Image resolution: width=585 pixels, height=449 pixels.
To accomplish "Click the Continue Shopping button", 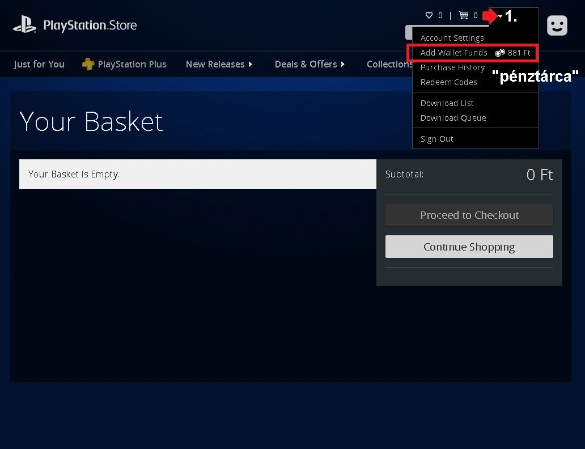I will tap(469, 247).
